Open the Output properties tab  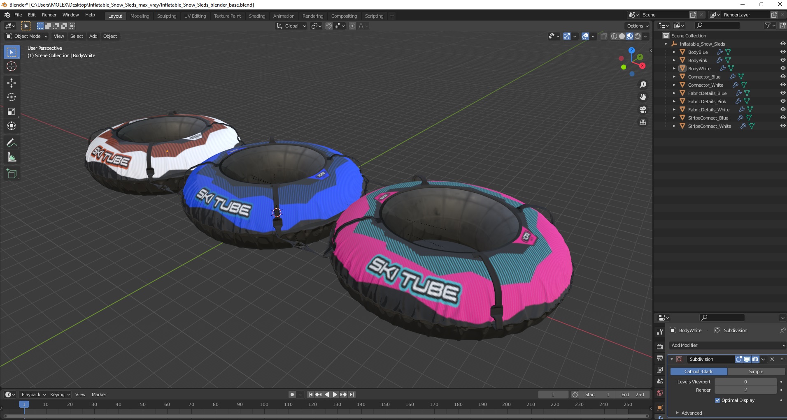[660, 358]
